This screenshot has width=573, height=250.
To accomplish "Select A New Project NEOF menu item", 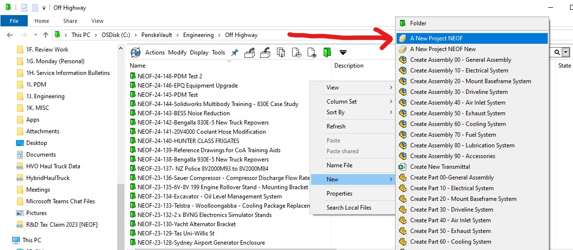I will pyautogui.click(x=472, y=38).
